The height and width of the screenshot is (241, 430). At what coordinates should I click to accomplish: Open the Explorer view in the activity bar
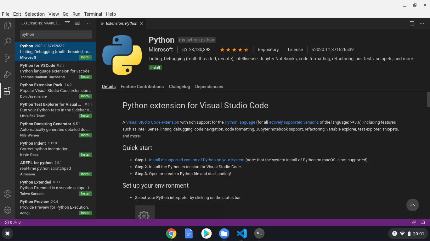click(7, 25)
